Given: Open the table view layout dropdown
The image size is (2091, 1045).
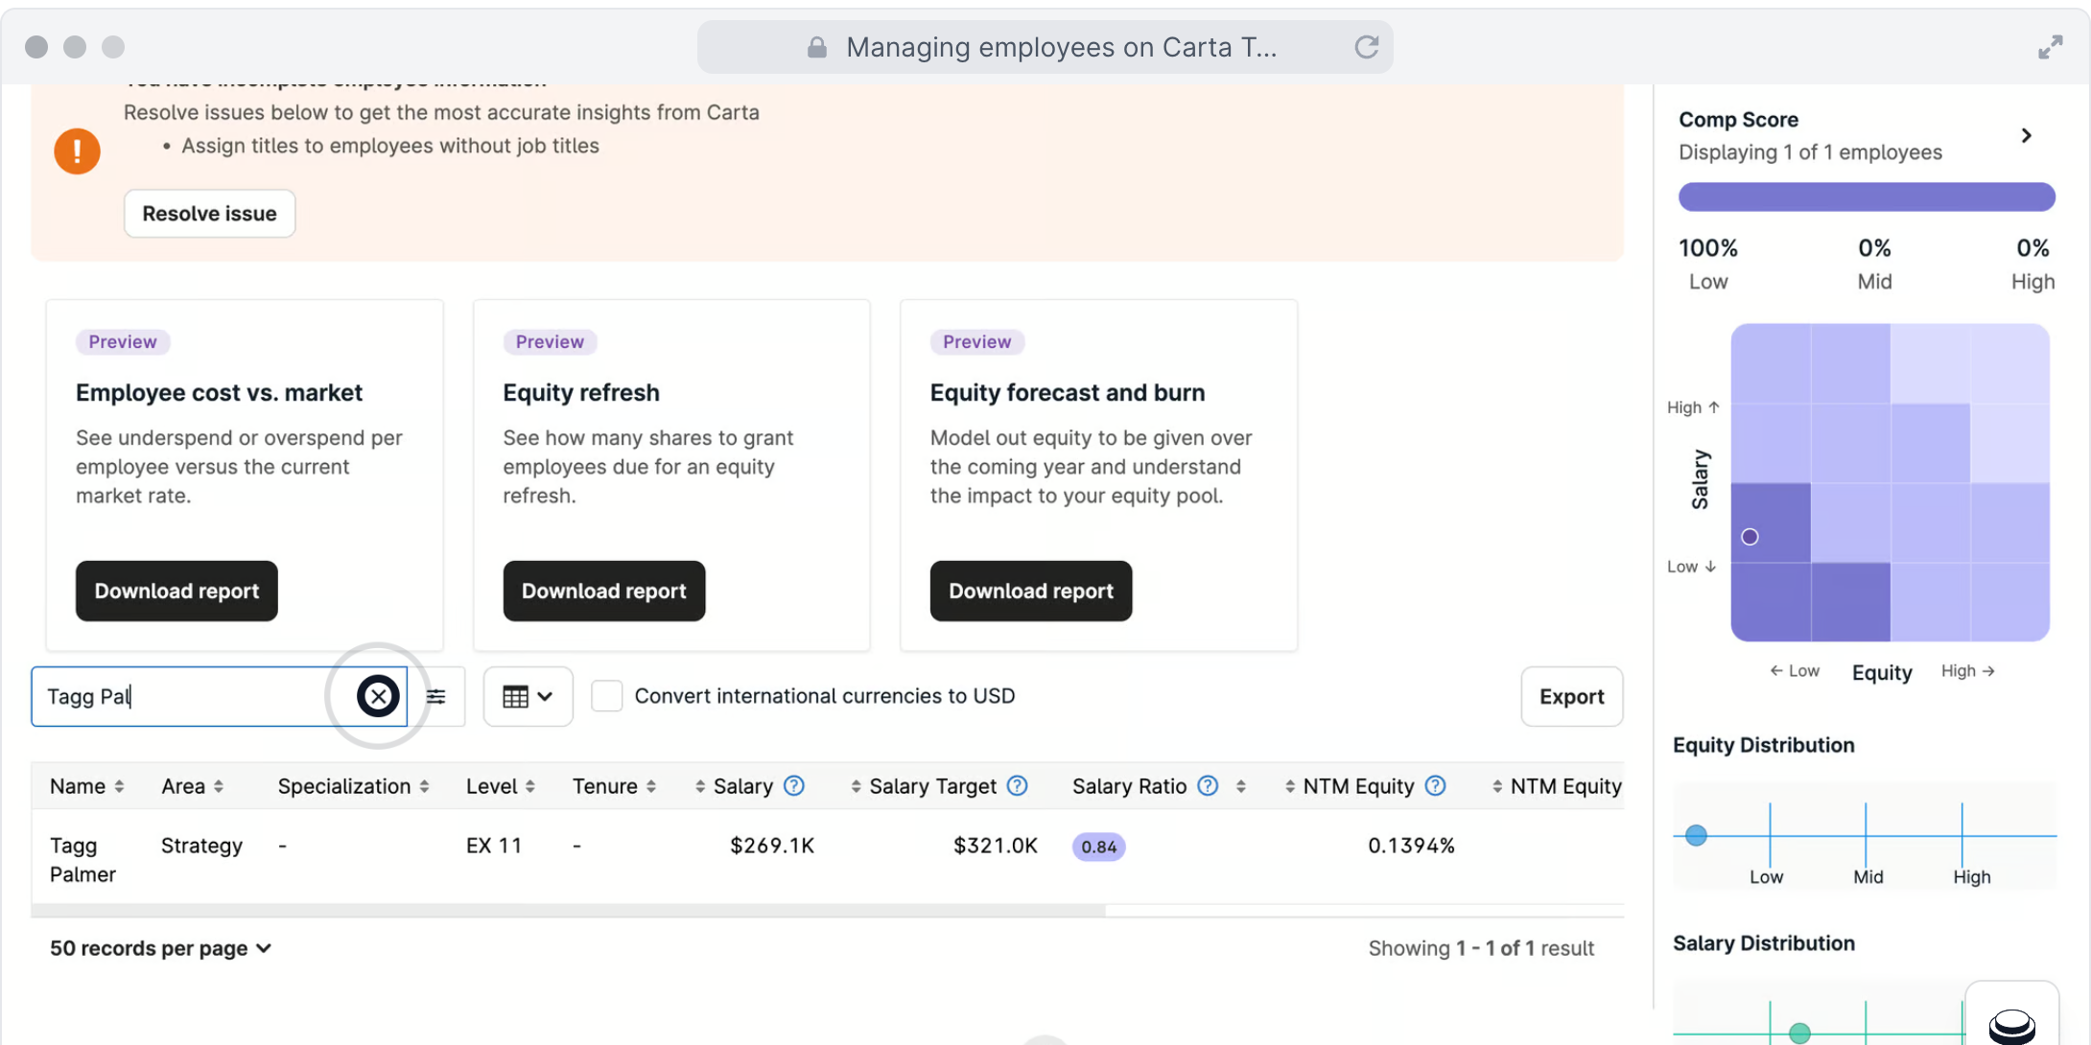Looking at the screenshot, I should pos(528,696).
